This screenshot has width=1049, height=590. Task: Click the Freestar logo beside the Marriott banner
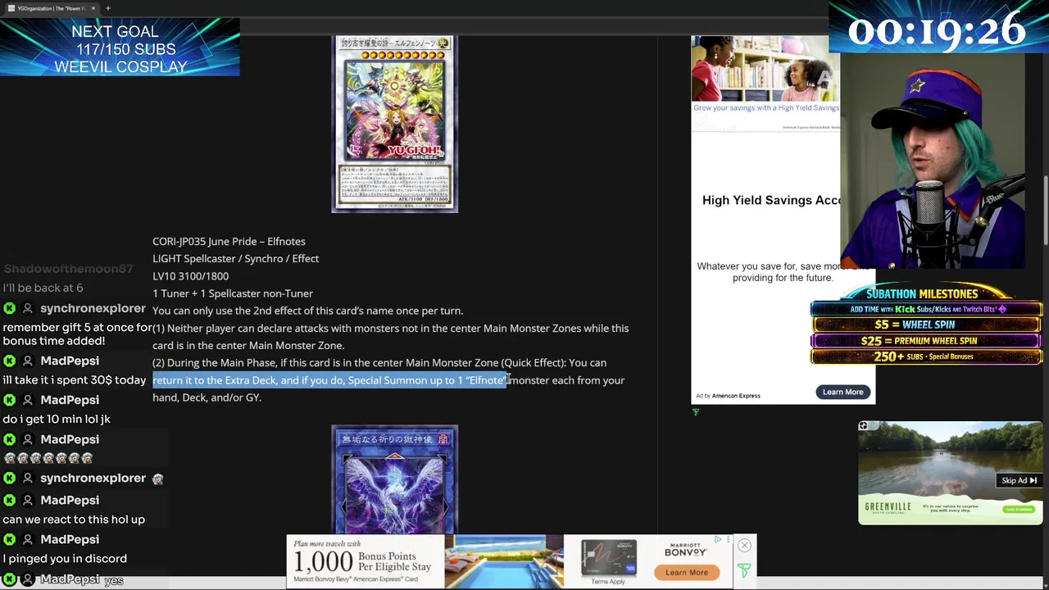744,570
